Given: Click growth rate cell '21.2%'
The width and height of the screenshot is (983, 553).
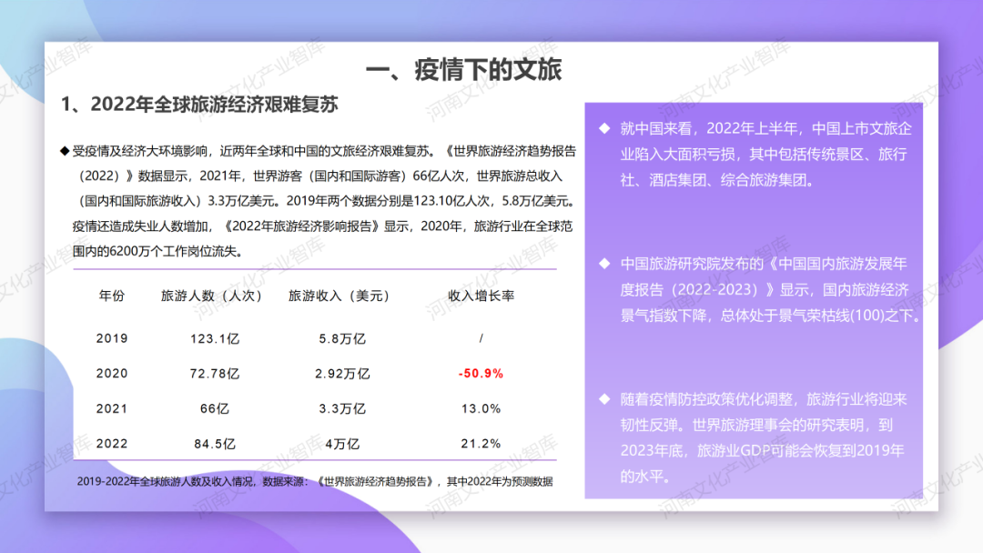Looking at the screenshot, I should coord(481,444).
